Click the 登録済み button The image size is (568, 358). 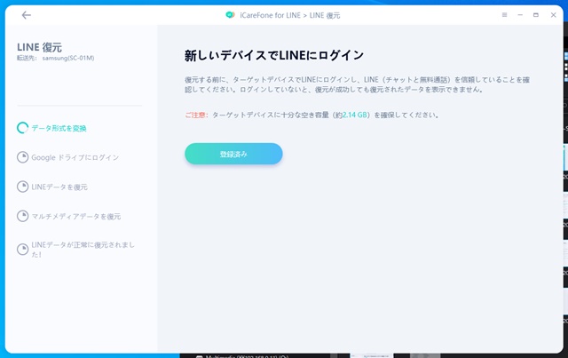[x=233, y=154]
